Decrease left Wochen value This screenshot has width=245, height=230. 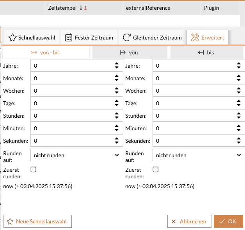point(117,93)
